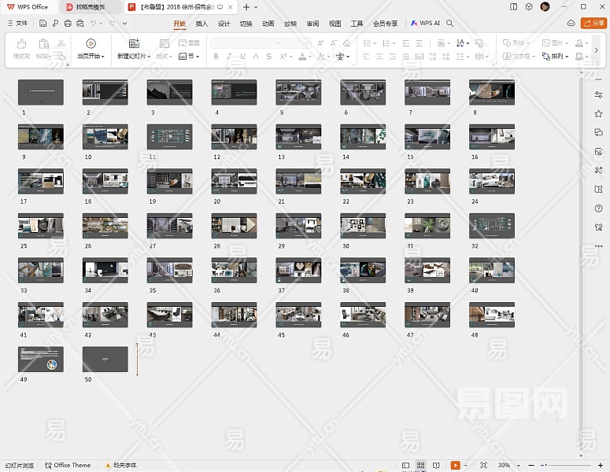Viewport: 610px width, 472px height.
Task: Switch to normal view in status bar
Action: tap(406, 466)
